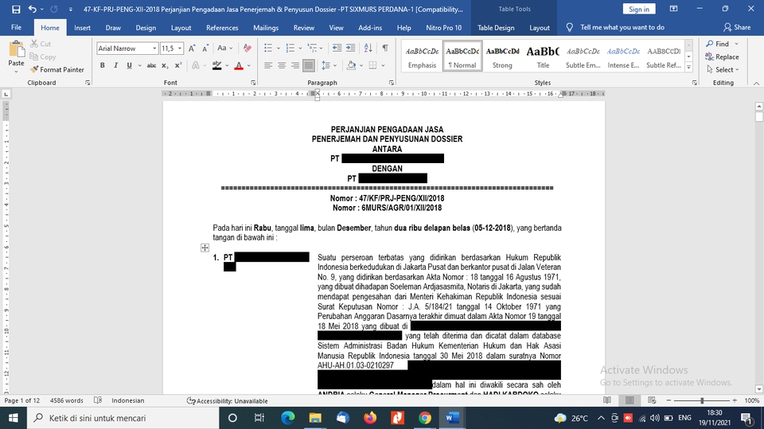Apply numbered list formatting

point(290,48)
